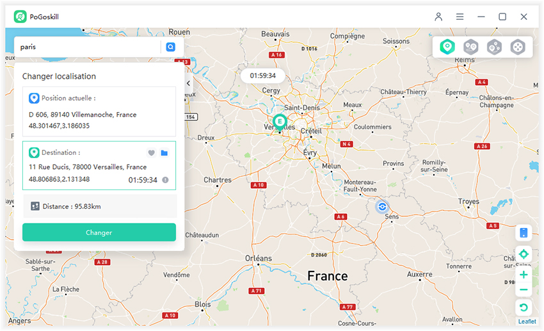Click the coordinates '48.806863,2.131348'
This screenshot has height=331, width=544.
point(59,179)
